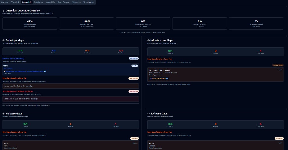Click the Mimikatz software name
This screenshot has height=150, width=288.
(152, 146)
